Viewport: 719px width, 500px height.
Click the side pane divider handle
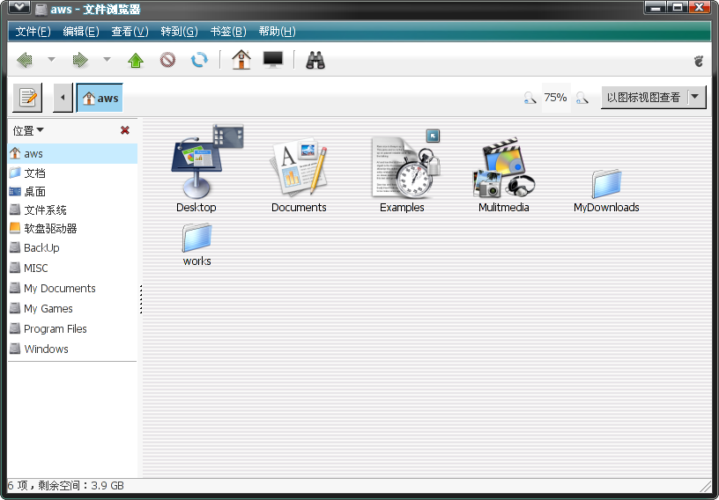(141, 298)
